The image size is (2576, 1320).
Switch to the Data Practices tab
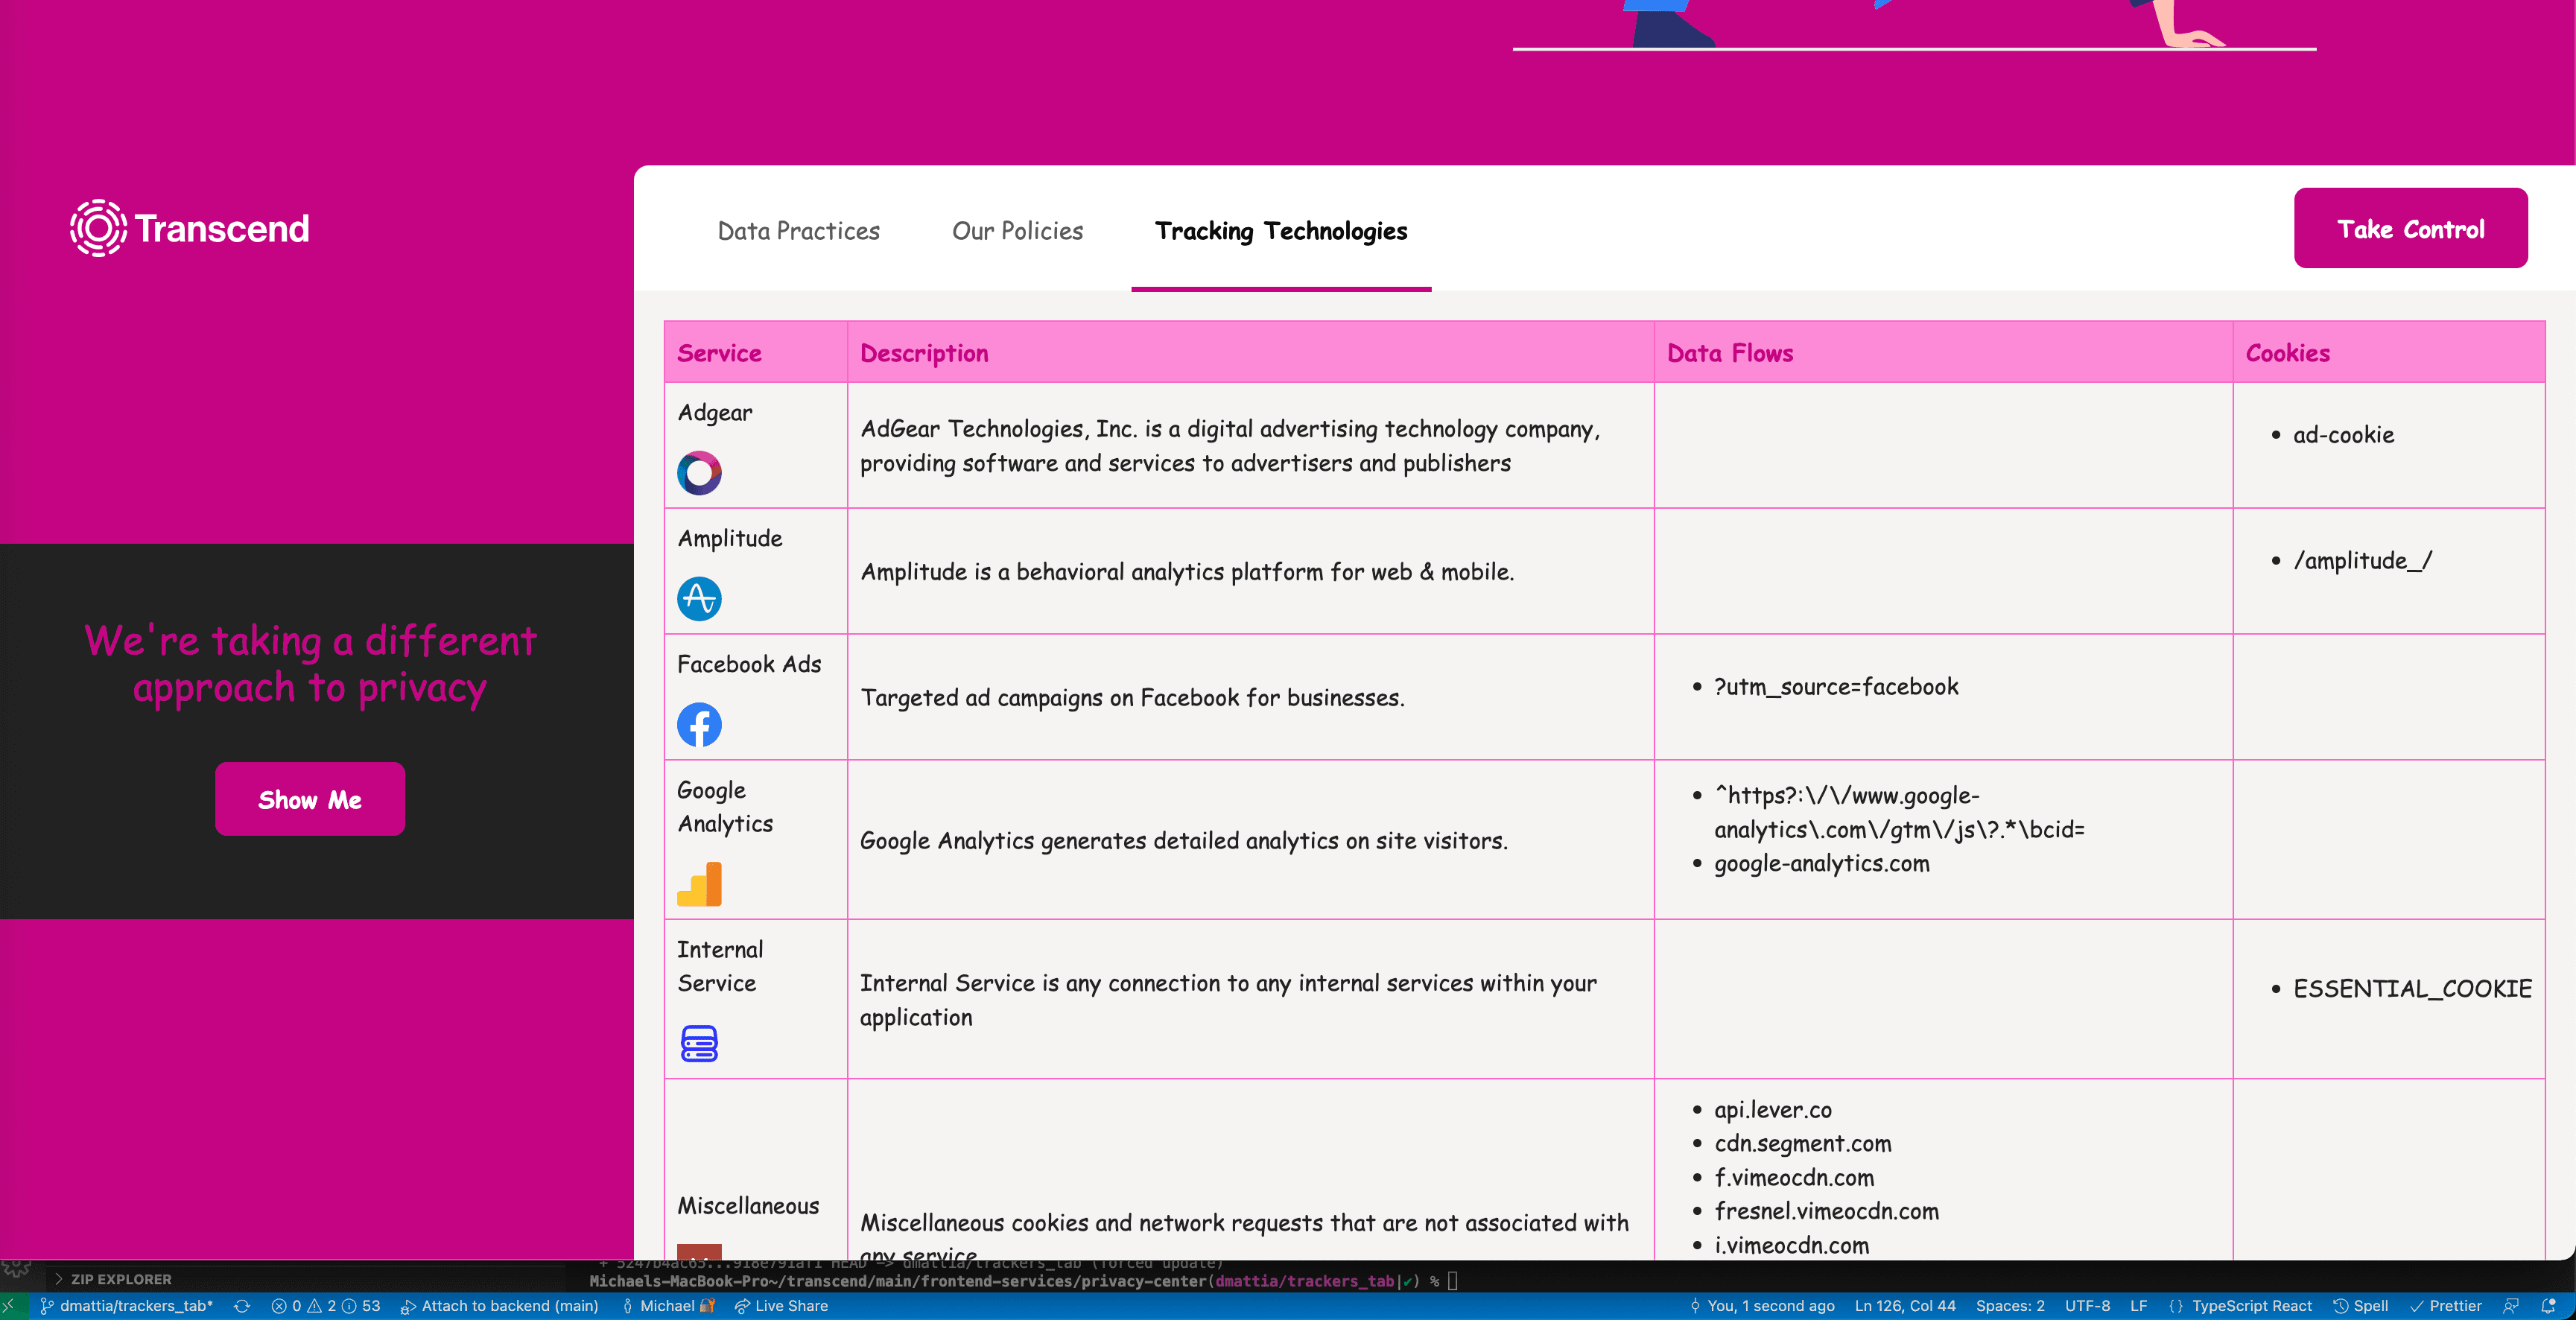pyautogui.click(x=798, y=231)
